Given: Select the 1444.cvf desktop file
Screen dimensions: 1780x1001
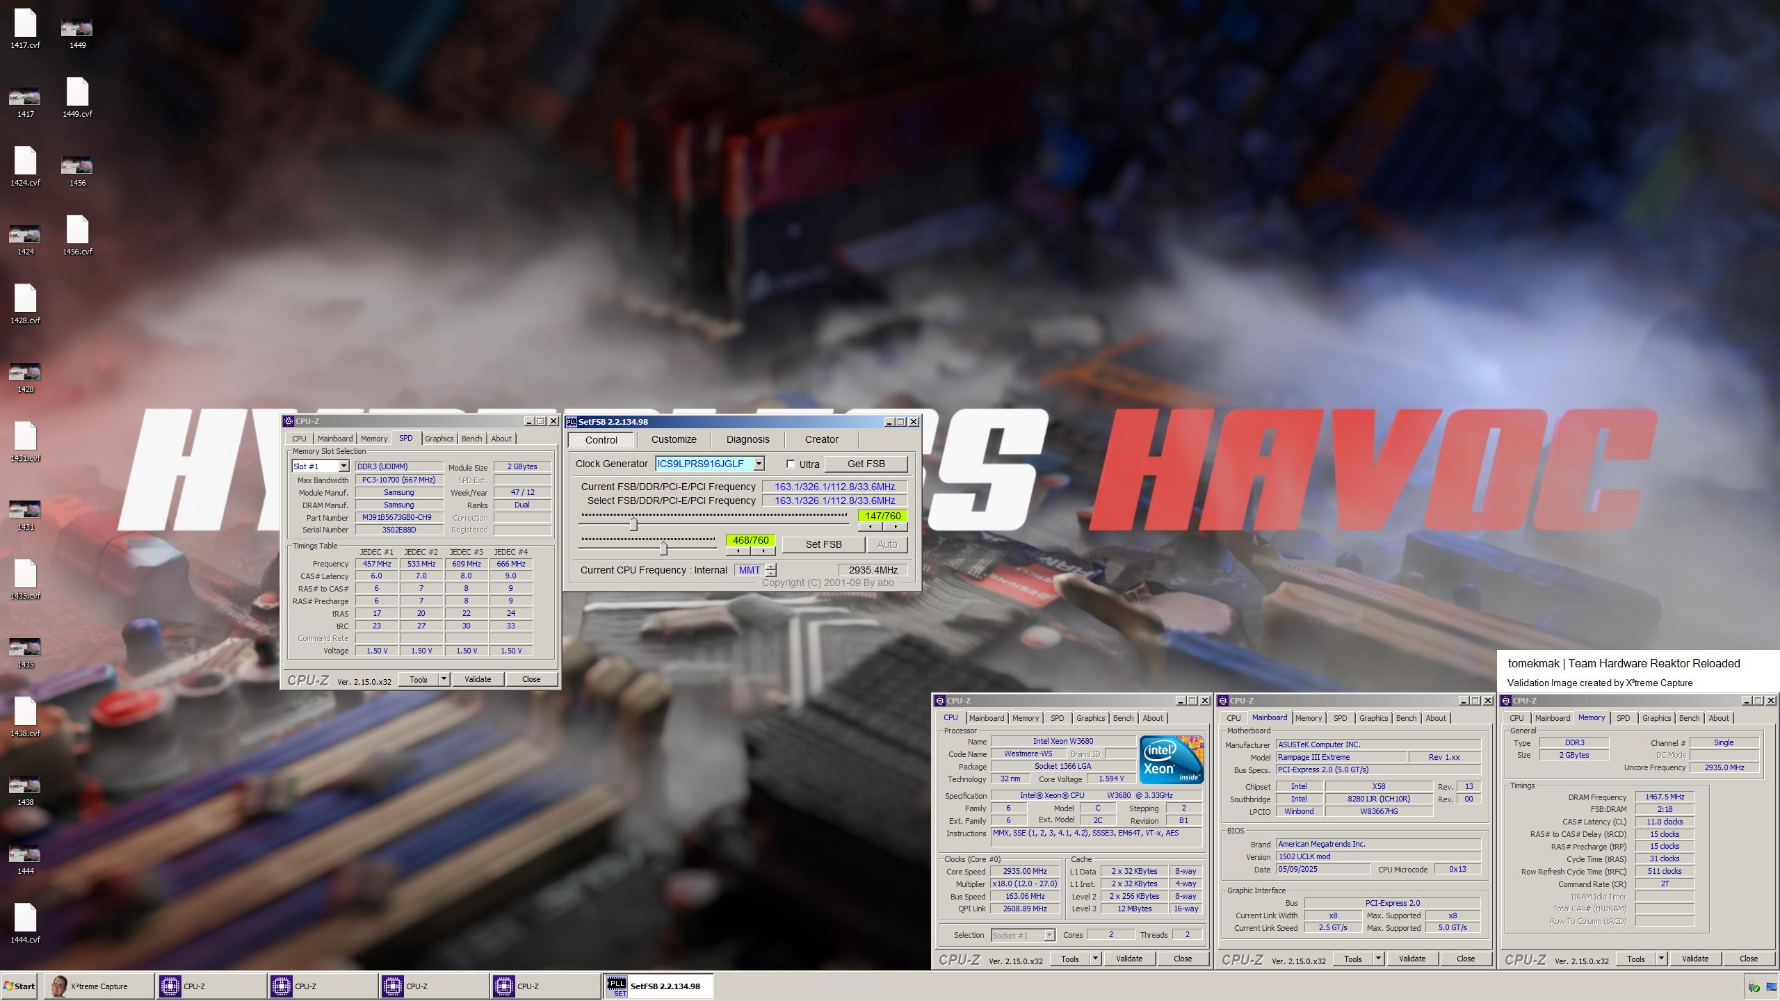Looking at the screenshot, I should 25,922.
